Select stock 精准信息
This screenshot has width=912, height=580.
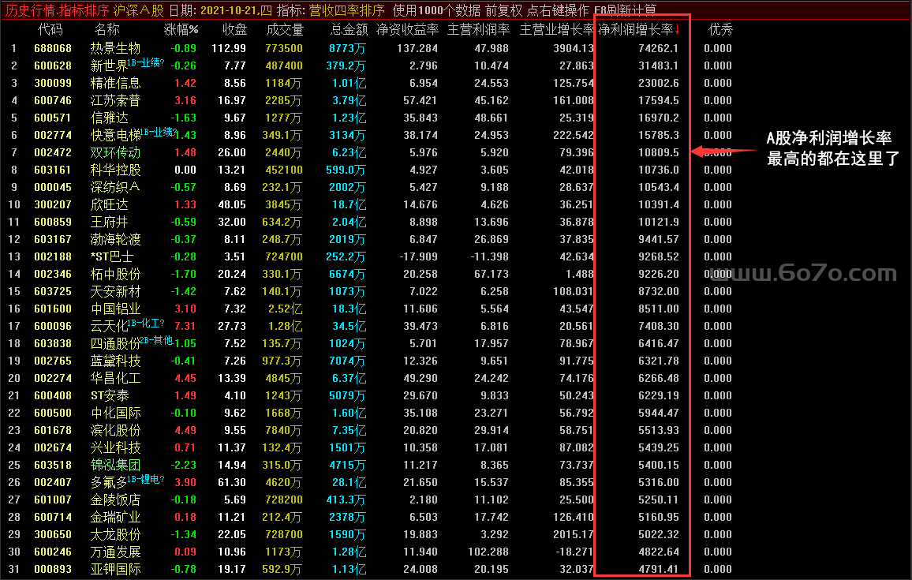[x=115, y=83]
